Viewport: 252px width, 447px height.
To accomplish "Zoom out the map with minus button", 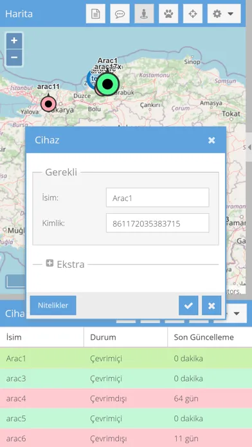I will coord(14,58).
